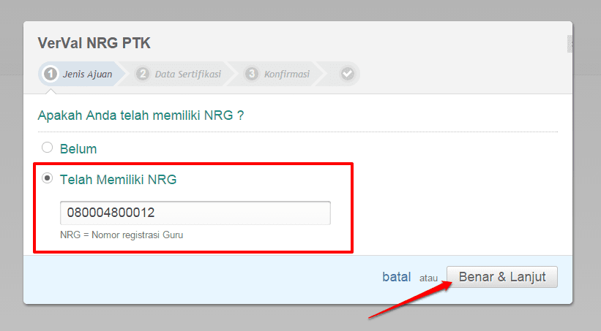Viewport: 601px width, 331px height.
Task: Select the Telah Memiliki NRG radio button
Action: pyautogui.click(x=47, y=178)
